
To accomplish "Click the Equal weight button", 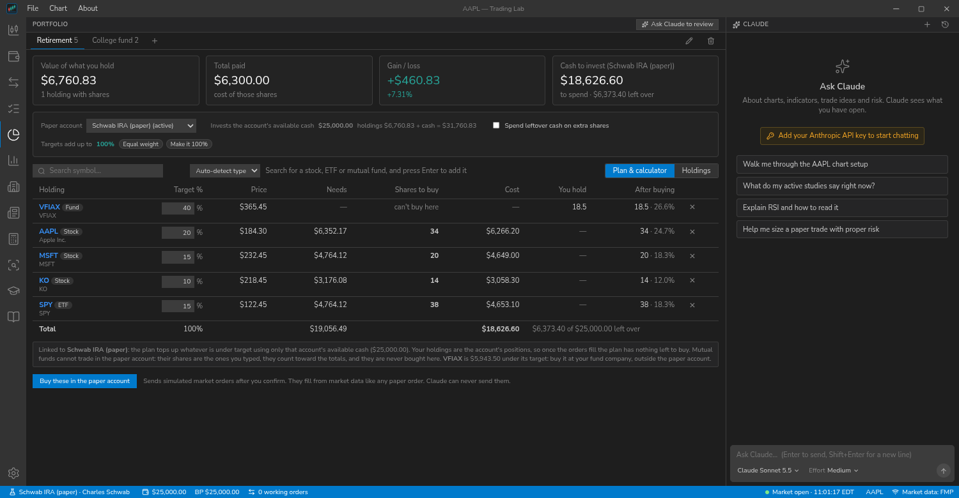I will (x=141, y=144).
